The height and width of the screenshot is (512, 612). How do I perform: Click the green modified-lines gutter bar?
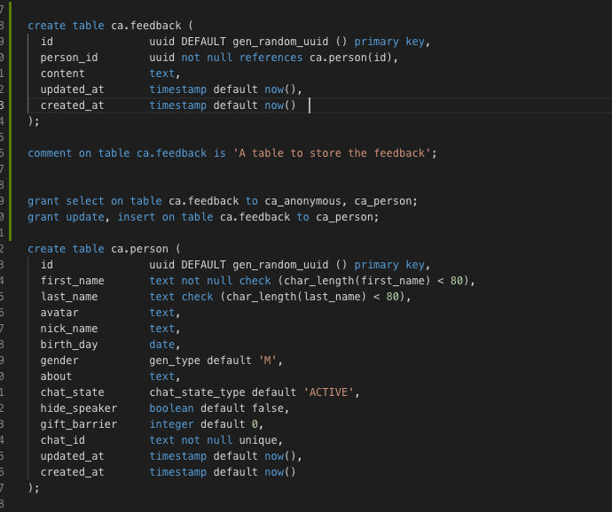click(10, 120)
